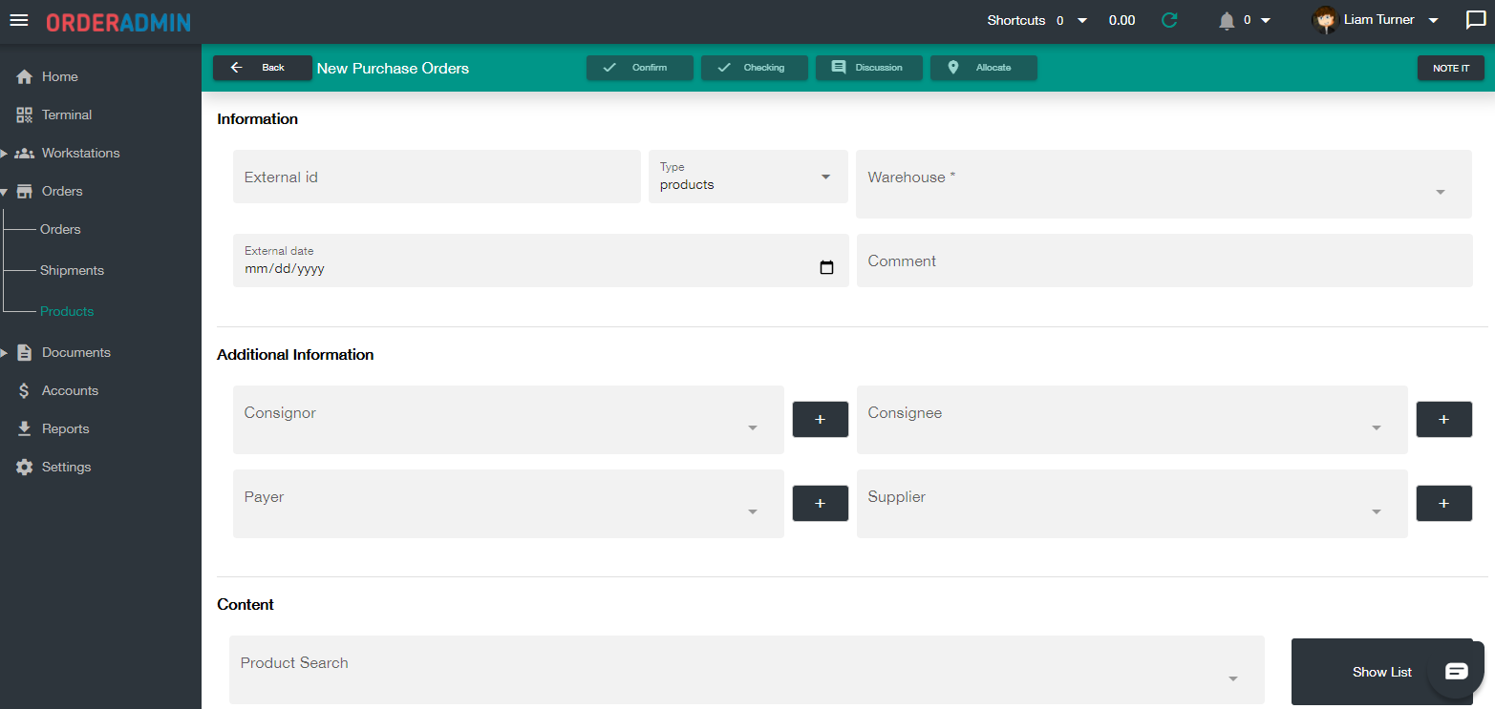The image size is (1495, 709).
Task: Focus the Comment field
Action: [1164, 261]
